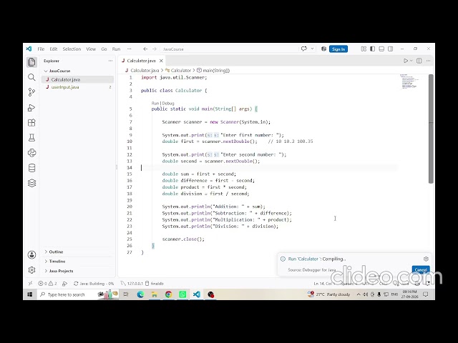Open the Python icon in the activity bar
Viewport: 458px width, 343px height.
click(x=31, y=153)
